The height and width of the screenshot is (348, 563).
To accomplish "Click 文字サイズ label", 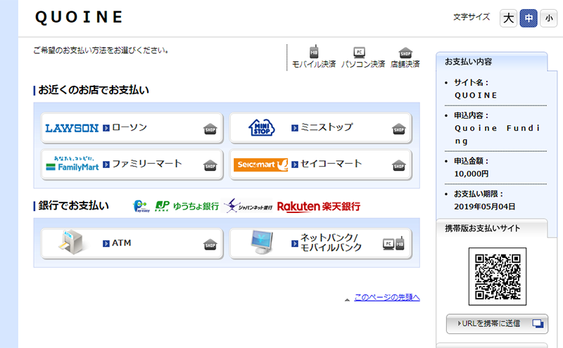I will [x=472, y=17].
